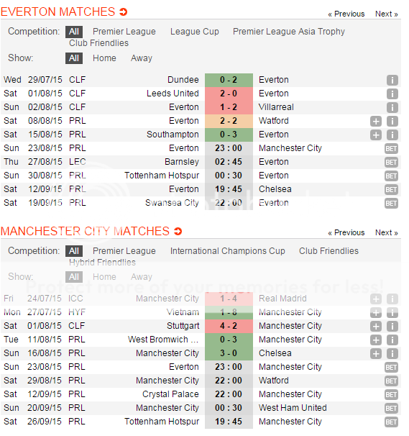This screenshot has height=436, width=409.
Task: Show only Home matches for Everton
Action: point(104,58)
